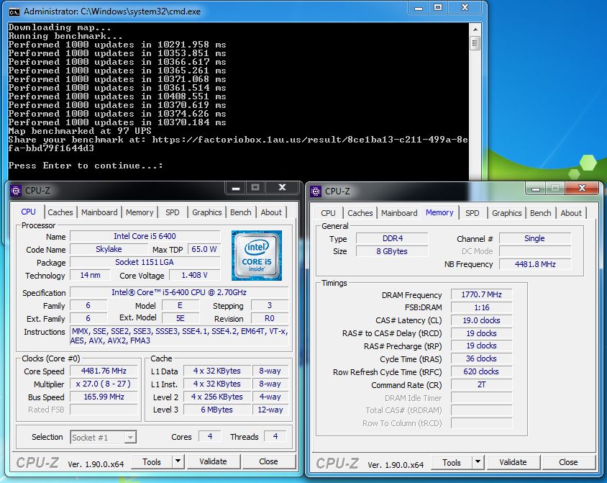This screenshot has width=607, height=483.
Task: Minimize the right CPU-Z window
Action: pos(535,189)
